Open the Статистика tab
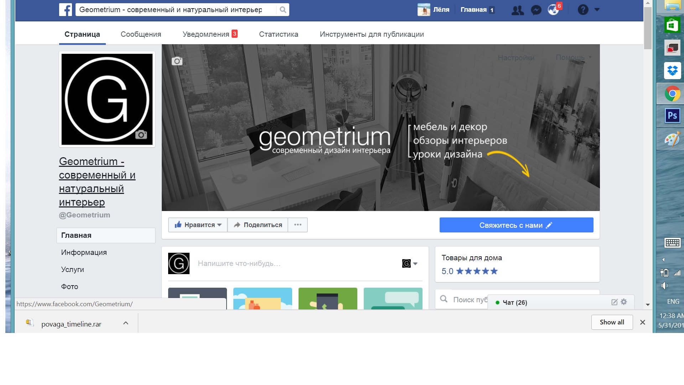Screen dimensions: 684x385 pos(278,34)
